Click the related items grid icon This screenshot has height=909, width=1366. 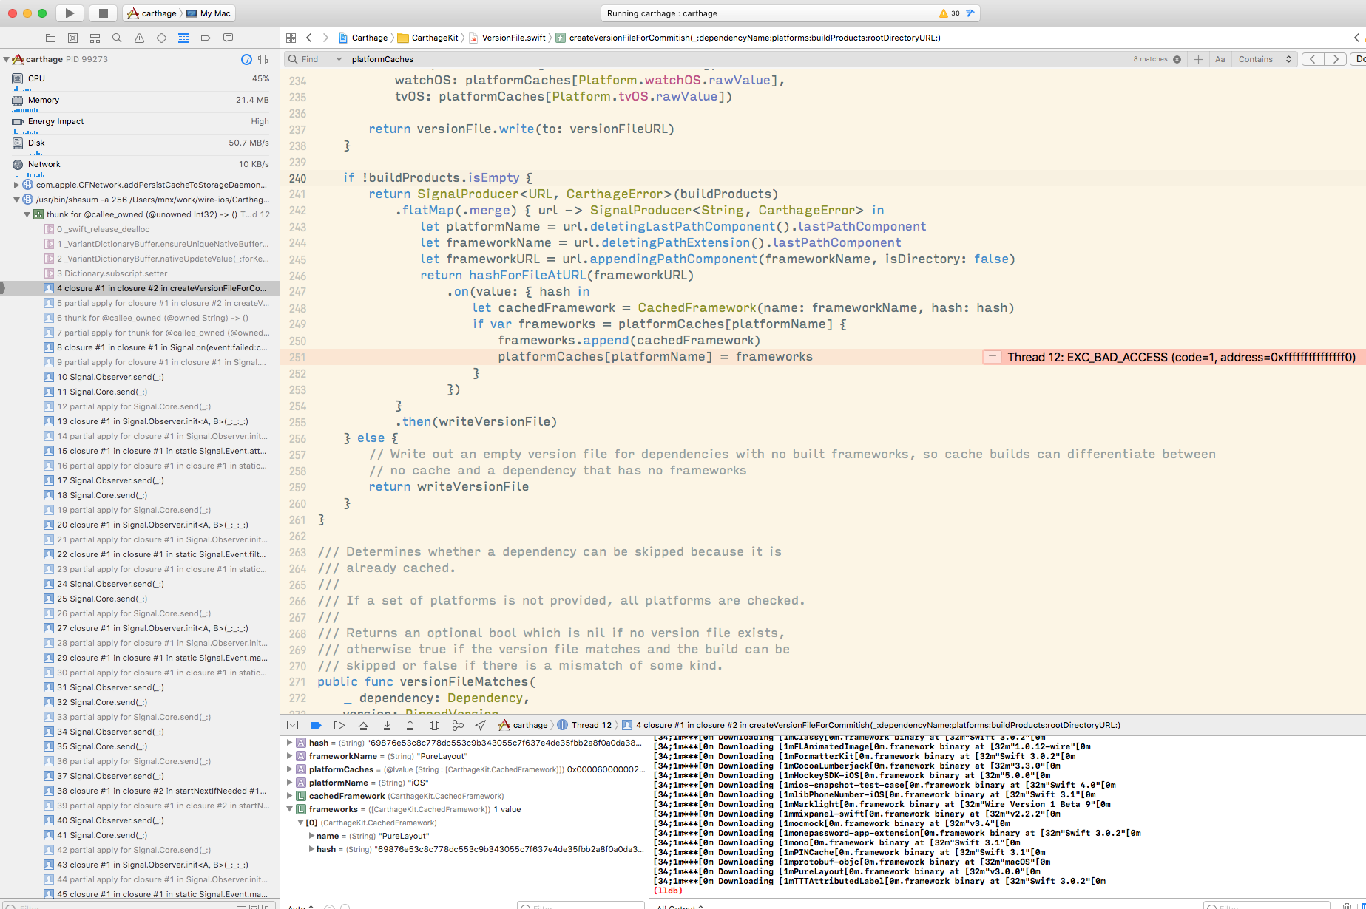[x=291, y=38]
